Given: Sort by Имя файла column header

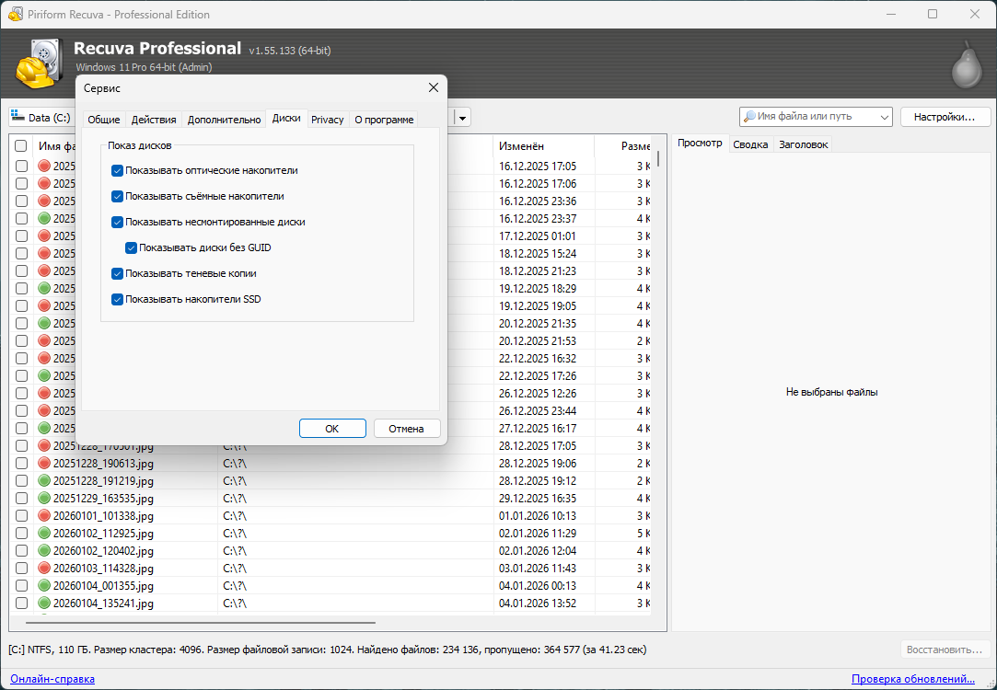Looking at the screenshot, I should (x=54, y=146).
